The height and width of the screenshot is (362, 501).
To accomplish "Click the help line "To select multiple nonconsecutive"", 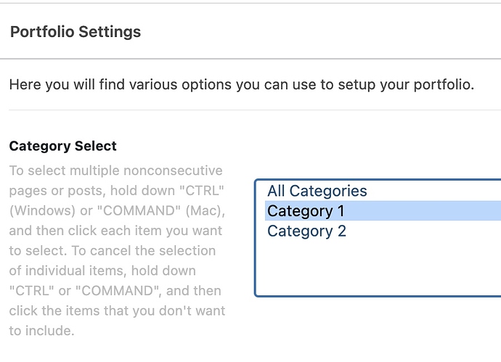I will pyautogui.click(x=115, y=171).
